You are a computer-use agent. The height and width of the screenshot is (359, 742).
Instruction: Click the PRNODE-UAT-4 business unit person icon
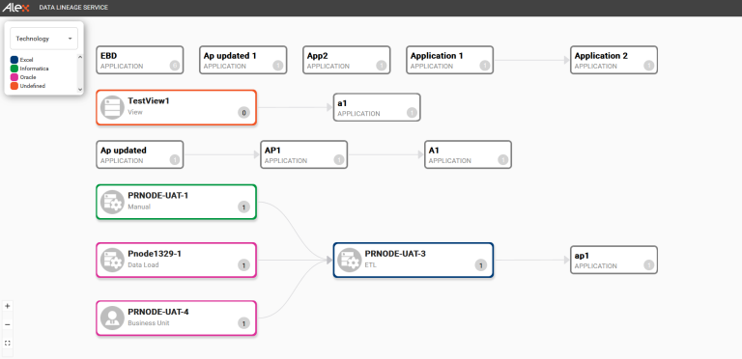[x=112, y=318]
